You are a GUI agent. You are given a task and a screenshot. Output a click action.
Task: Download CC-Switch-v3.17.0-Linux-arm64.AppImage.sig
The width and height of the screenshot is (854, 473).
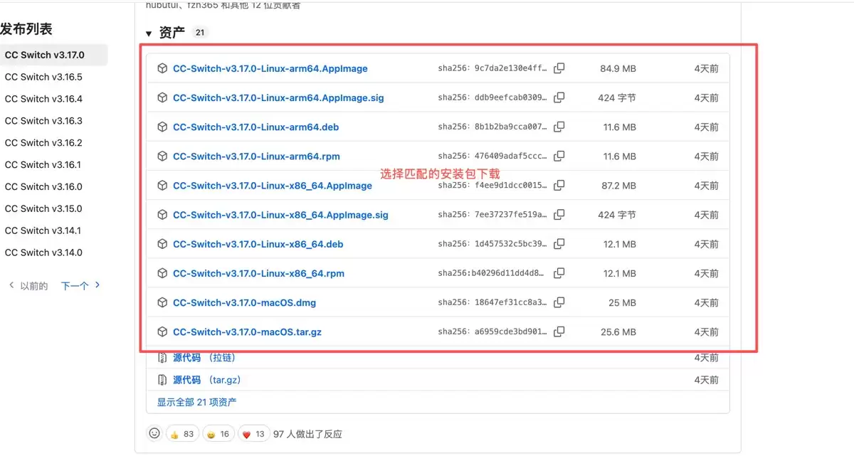(x=278, y=97)
